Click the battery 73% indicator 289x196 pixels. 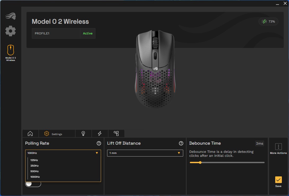point(268,21)
